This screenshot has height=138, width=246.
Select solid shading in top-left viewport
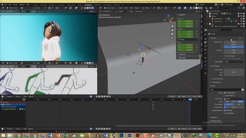pos(88,8)
